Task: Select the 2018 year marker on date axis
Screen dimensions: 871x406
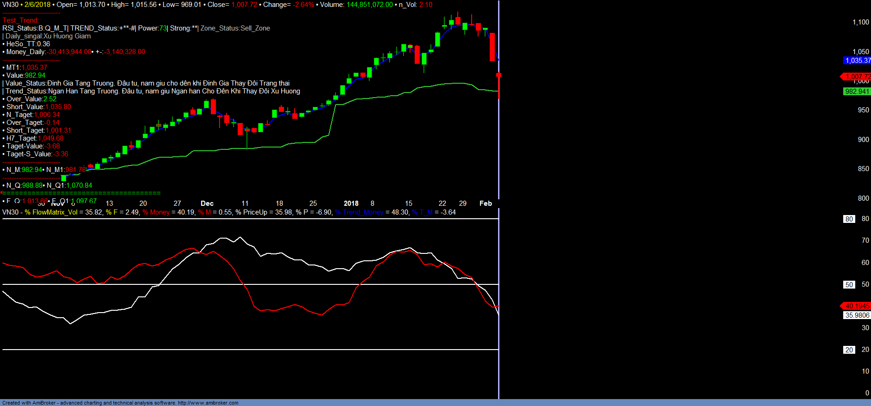Action: [351, 203]
